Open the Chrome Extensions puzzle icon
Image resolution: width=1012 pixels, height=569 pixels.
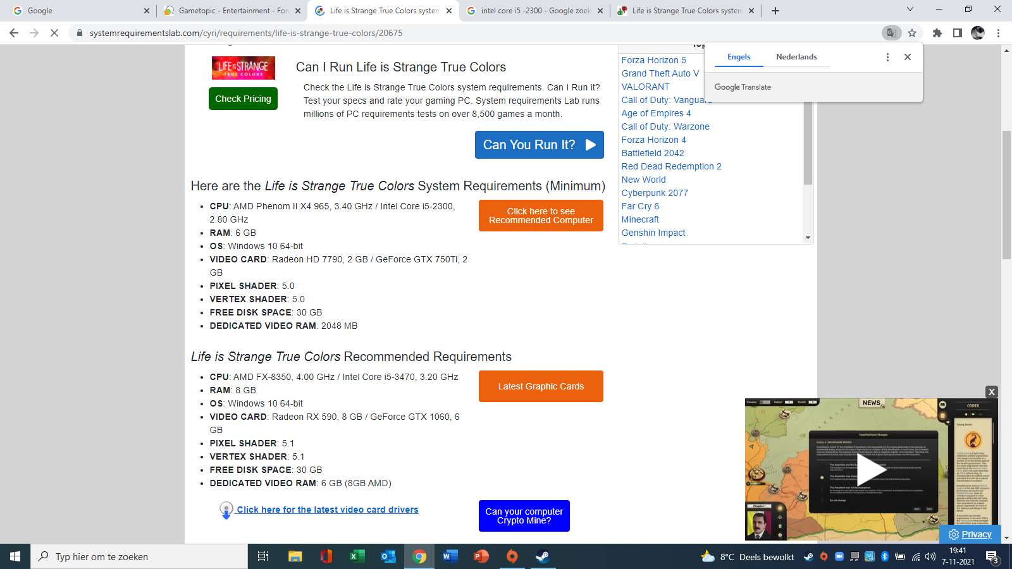(937, 33)
